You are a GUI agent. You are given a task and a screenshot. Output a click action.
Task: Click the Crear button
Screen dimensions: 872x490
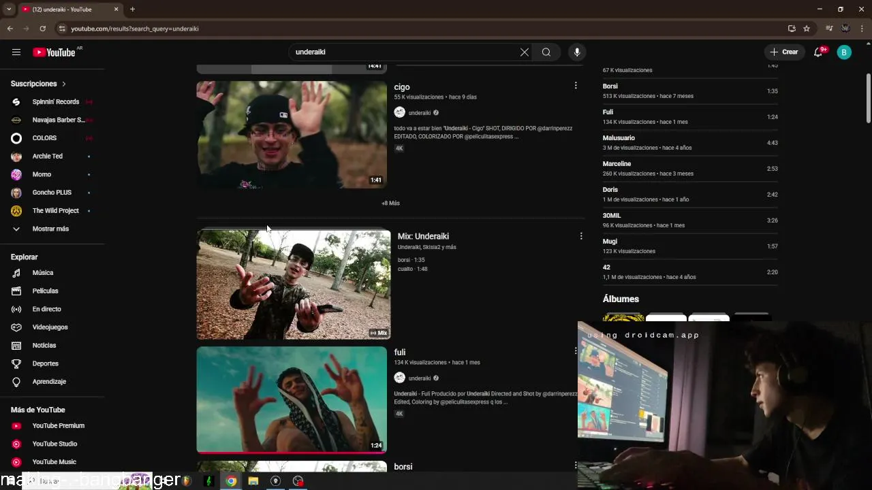(784, 52)
